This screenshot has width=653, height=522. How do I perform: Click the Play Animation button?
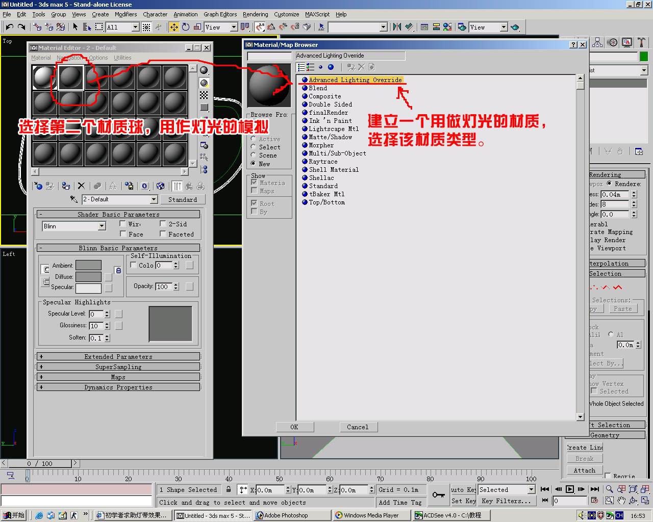570,489
